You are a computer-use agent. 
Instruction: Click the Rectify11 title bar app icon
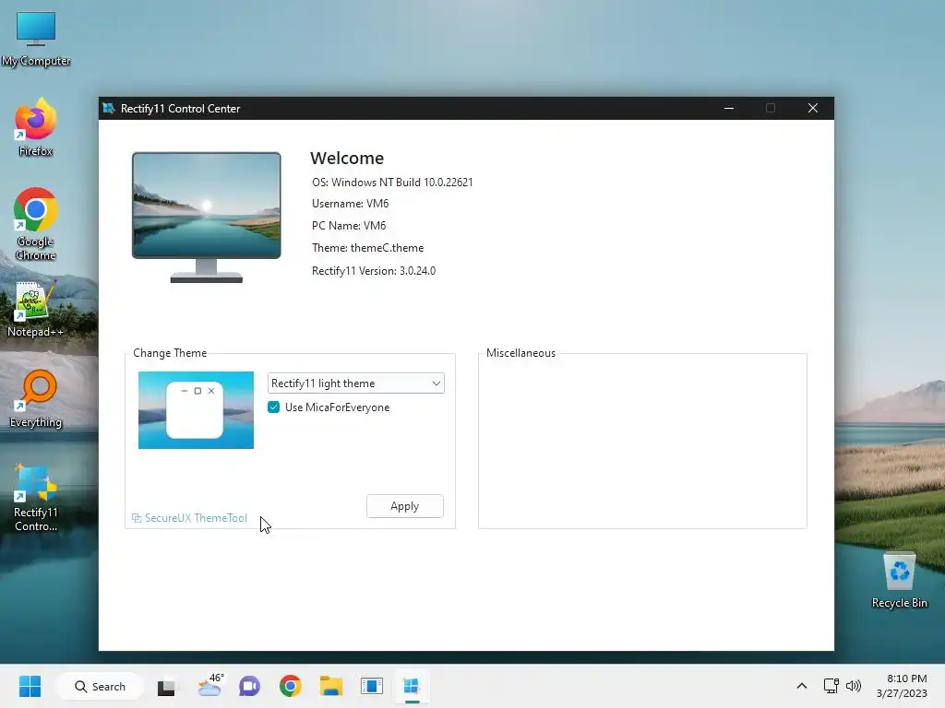click(x=109, y=109)
